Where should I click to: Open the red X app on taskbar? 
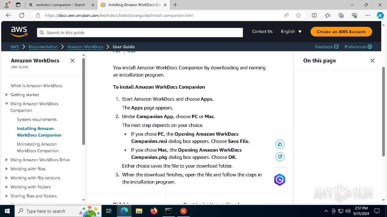[x=183, y=211]
